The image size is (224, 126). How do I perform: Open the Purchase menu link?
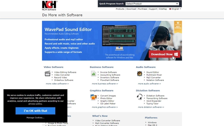pyautogui.click(x=142, y=9)
